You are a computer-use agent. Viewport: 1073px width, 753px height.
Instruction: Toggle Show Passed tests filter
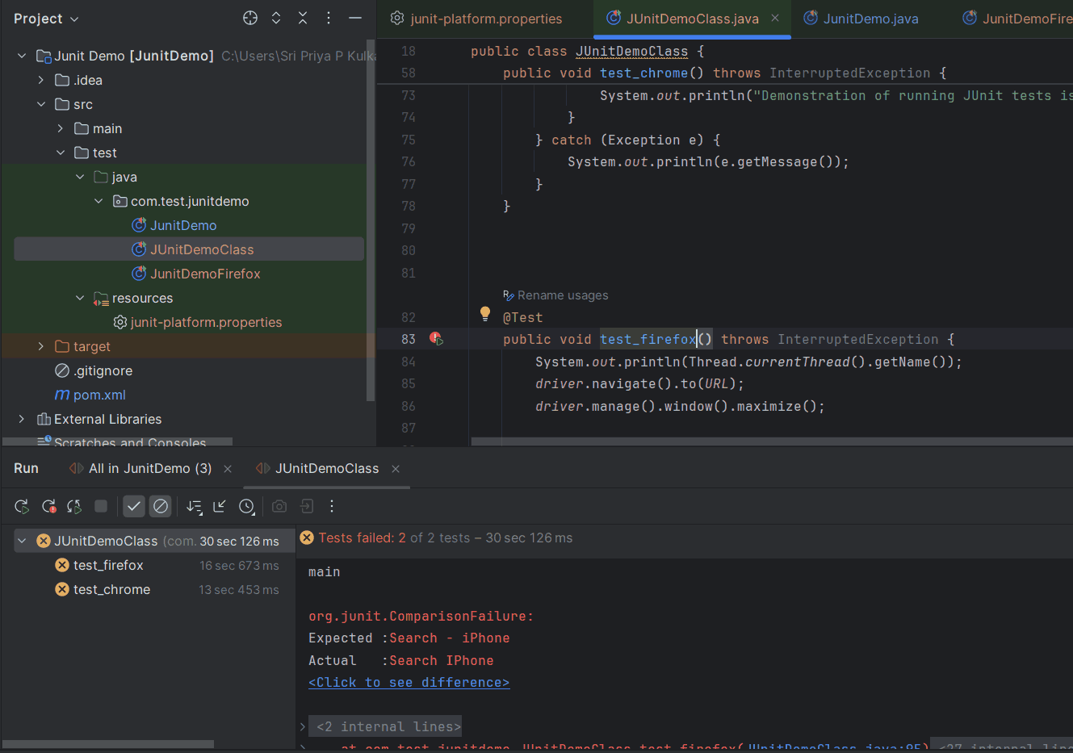point(134,506)
